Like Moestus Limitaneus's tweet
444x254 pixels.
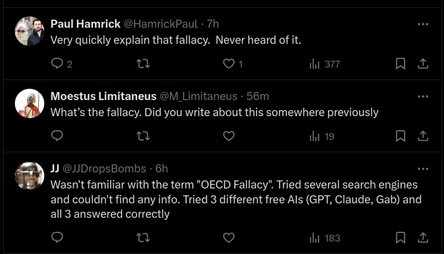click(x=229, y=137)
